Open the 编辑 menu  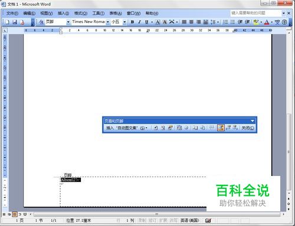(x=29, y=14)
